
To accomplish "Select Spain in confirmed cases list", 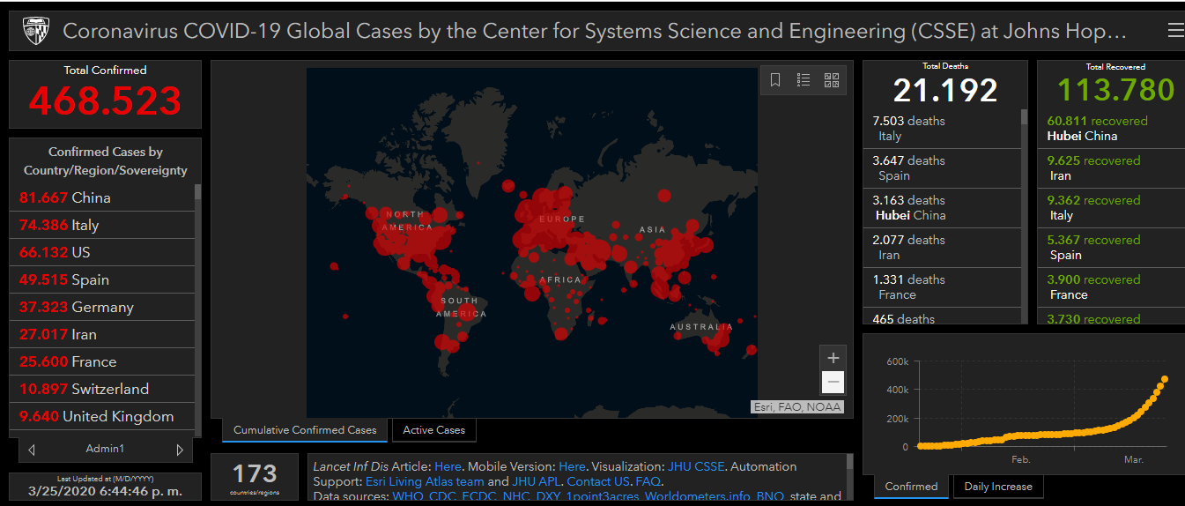I will 102,279.
